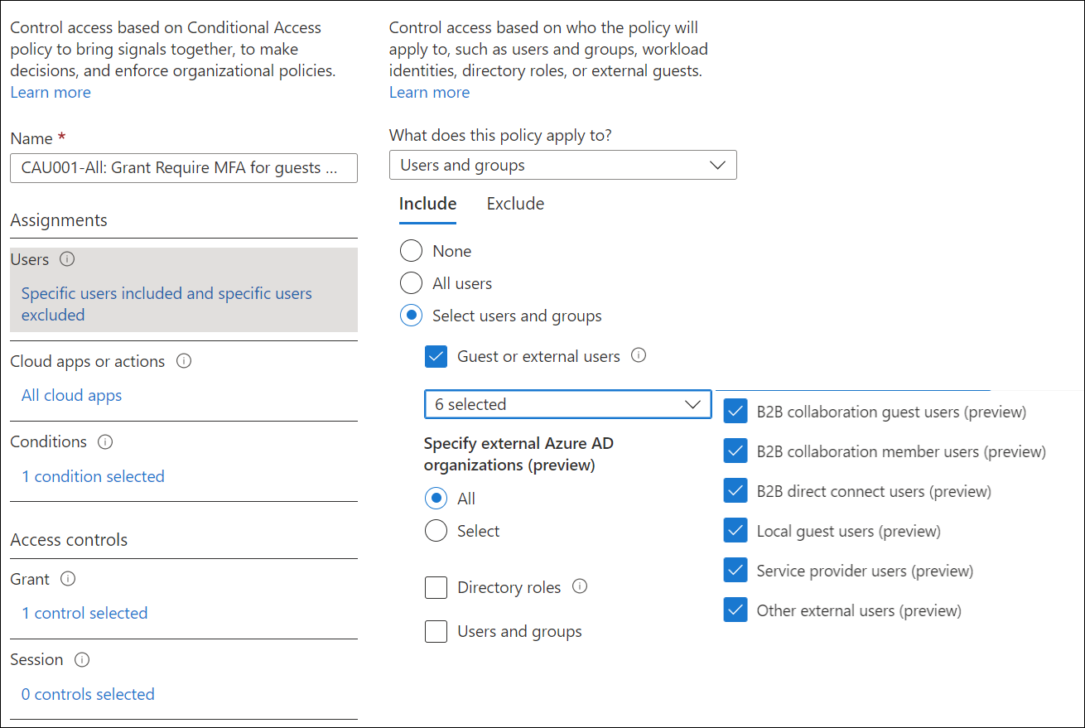Switch to the Exclude tab

[x=515, y=204]
